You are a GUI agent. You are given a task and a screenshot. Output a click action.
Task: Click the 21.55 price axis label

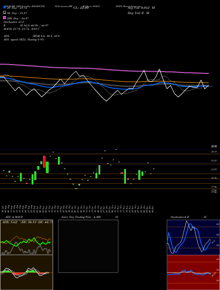pyautogui.click(x=214, y=169)
